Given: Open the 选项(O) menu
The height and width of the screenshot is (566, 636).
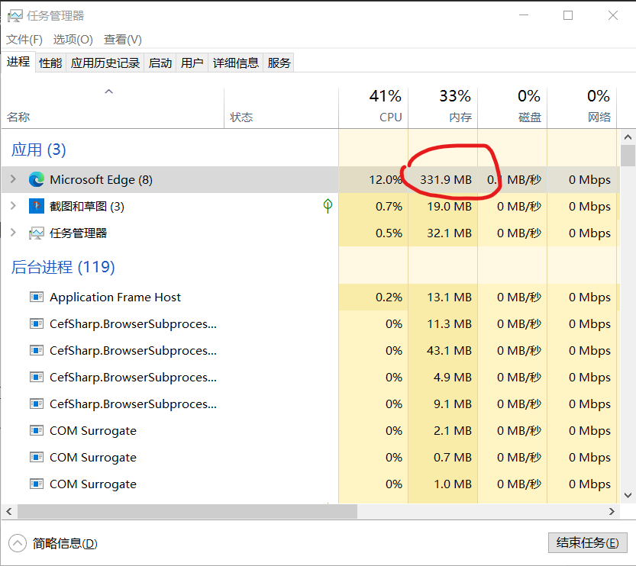Looking at the screenshot, I should [x=73, y=40].
